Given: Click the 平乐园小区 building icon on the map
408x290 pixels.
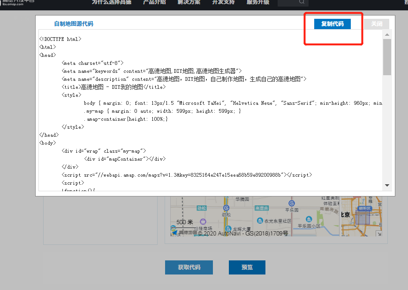Looking at the screenshot, I should tap(309, 219).
